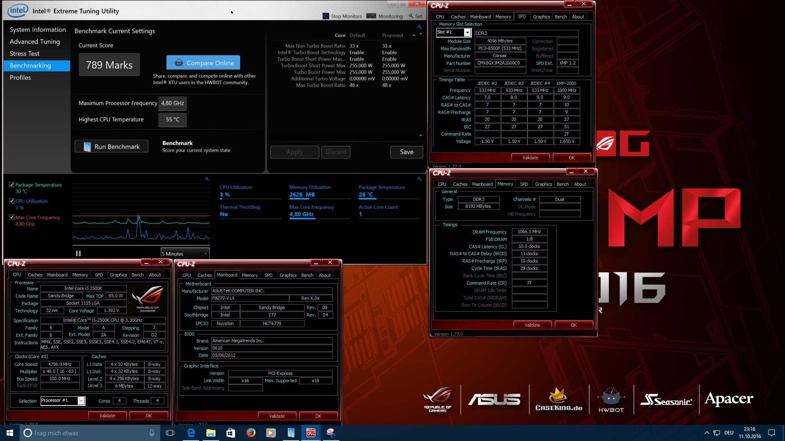Click the Intel XTU taskbar icon
The image size is (785, 441).
(291, 433)
